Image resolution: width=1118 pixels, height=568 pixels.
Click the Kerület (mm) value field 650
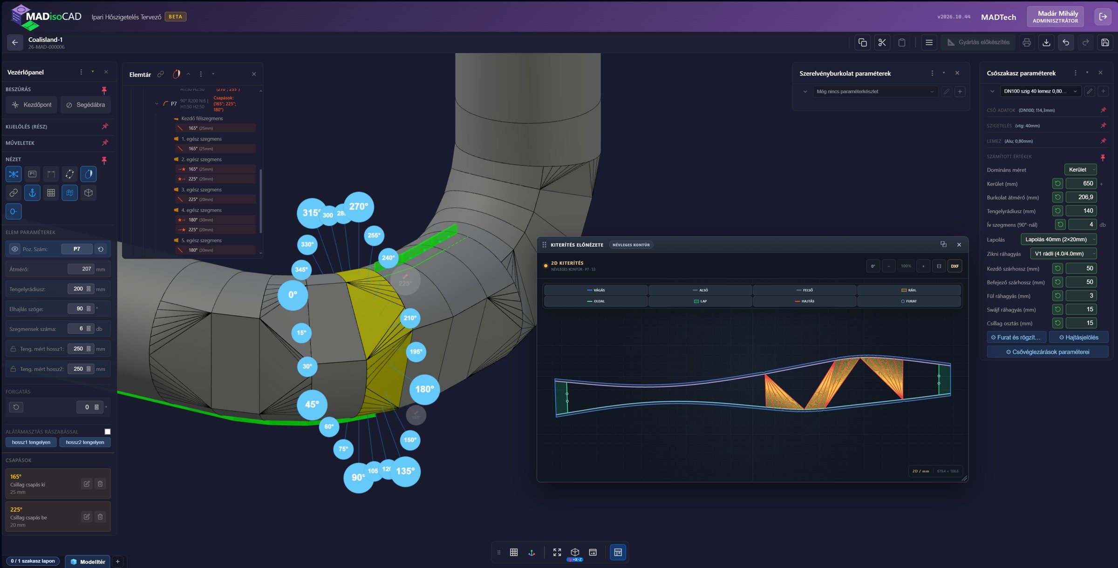pyautogui.click(x=1081, y=183)
